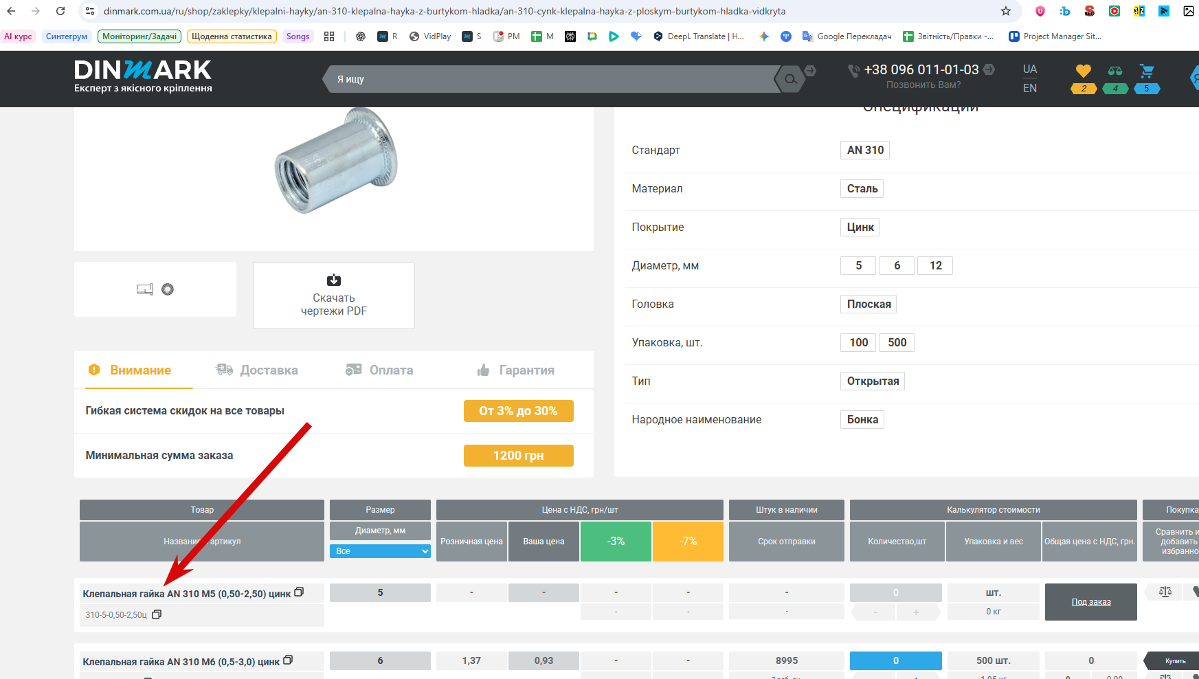Click the rivet nut product photo
The image size is (1199, 679).
337,159
